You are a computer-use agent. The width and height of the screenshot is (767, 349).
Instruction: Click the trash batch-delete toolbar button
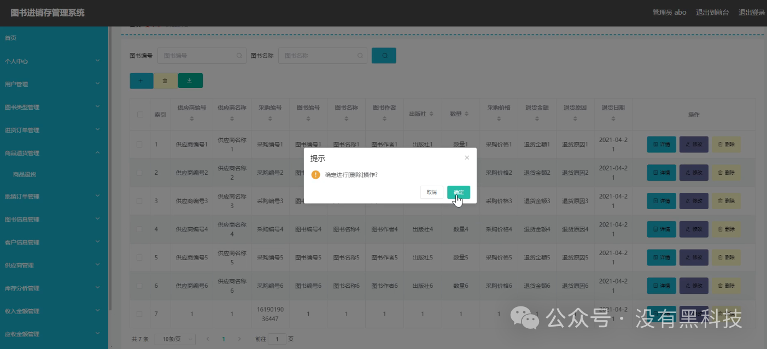tap(166, 80)
